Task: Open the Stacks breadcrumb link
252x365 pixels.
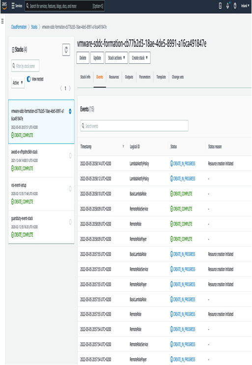Action: point(34,27)
